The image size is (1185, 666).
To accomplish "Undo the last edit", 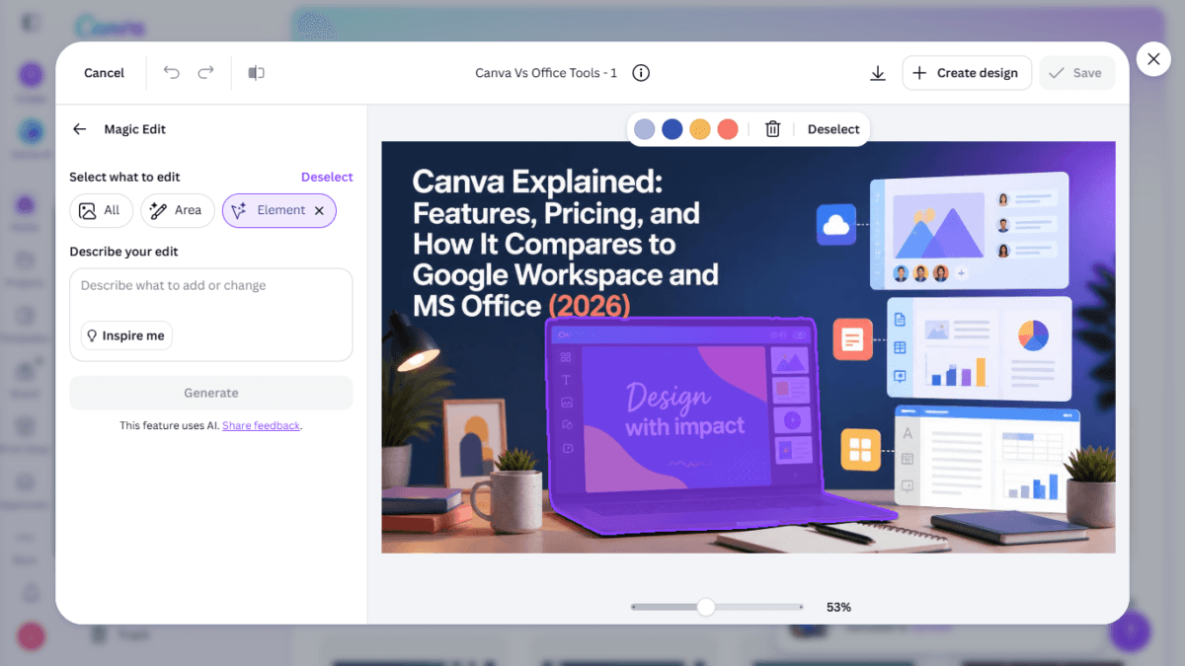I will tap(172, 73).
